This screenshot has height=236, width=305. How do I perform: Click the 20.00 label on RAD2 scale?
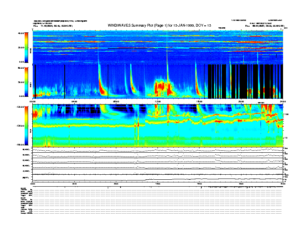coord(21,47)
